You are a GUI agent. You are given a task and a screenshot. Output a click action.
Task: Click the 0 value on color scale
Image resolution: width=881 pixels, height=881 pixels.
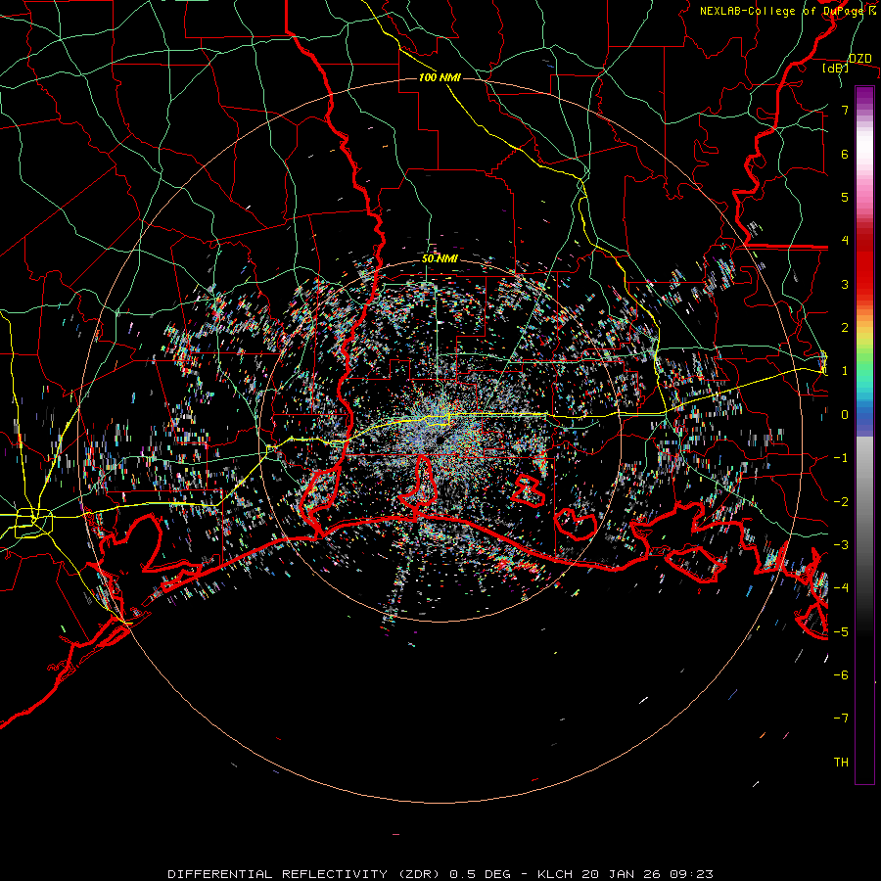coord(845,415)
